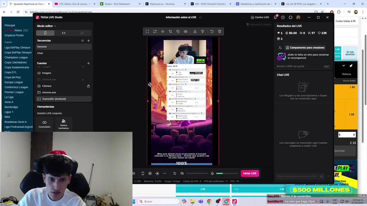Image resolution: width=367 pixels, height=206 pixels.
Task: Open Bundesliga in BetPlay sidebar
Action: tap(11, 107)
